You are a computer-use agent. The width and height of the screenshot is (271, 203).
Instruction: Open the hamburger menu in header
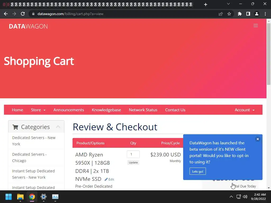[x=256, y=26]
